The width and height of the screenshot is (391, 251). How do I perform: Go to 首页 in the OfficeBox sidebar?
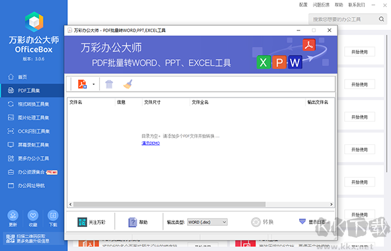(x=32, y=77)
